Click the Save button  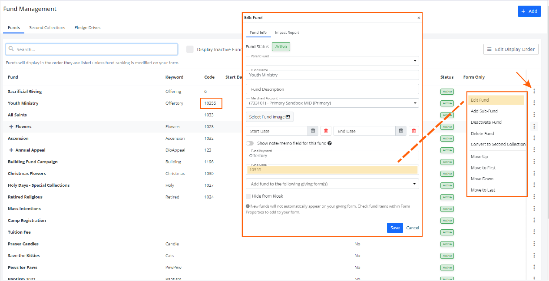tap(395, 228)
